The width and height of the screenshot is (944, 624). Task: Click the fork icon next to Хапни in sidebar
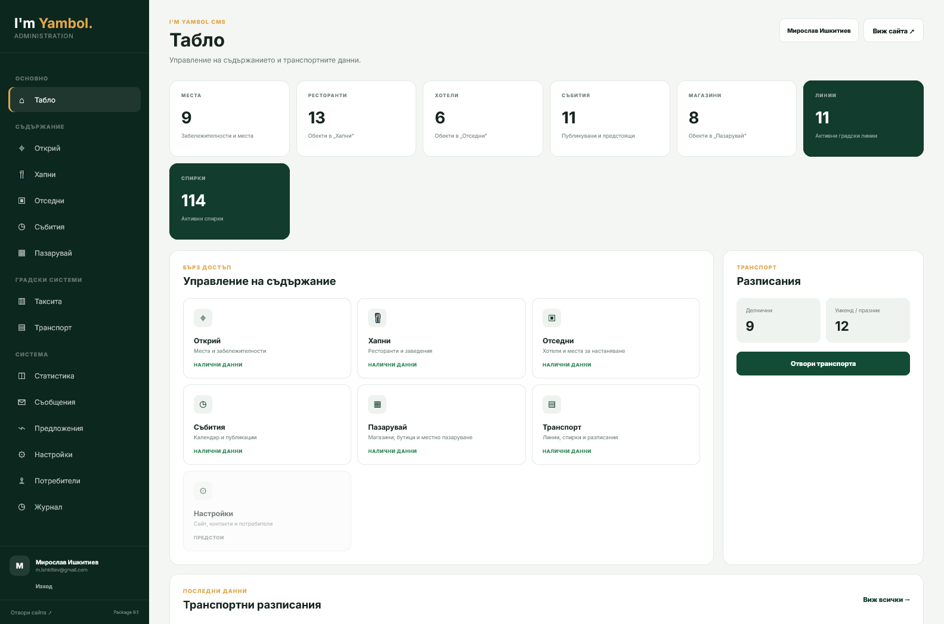coord(22,175)
